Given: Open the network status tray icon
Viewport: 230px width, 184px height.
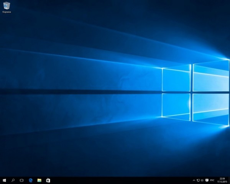Looking at the screenshot, I should [198, 181].
